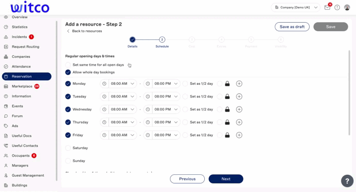Click the witco logo
The width and height of the screenshot is (356, 192).
(30, 7)
